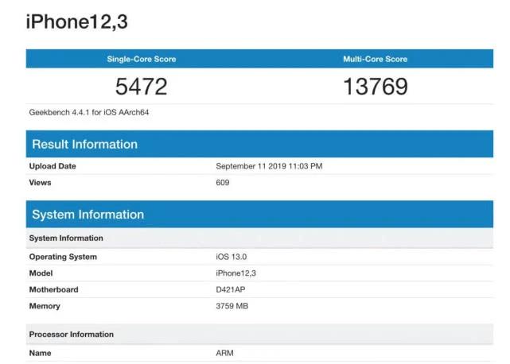Click the single-core score value 5472

(x=141, y=87)
